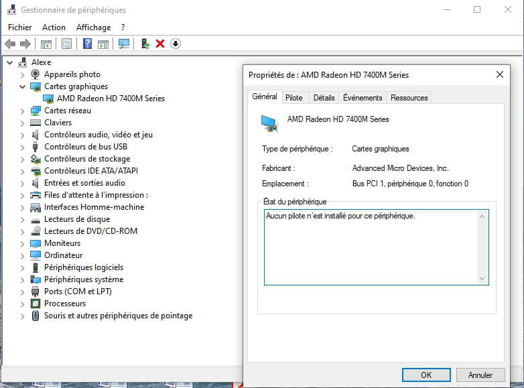Click the printer queue icon
The width and height of the screenshot is (524, 388).
tap(35, 195)
